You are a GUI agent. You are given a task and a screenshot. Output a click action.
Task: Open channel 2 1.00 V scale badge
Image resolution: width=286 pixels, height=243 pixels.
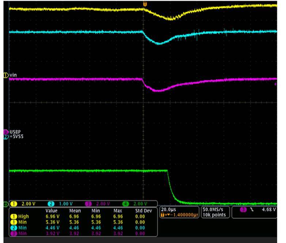point(60,204)
